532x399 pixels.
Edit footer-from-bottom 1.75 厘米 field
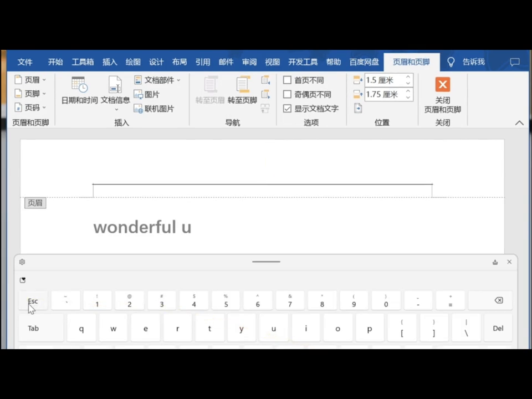[384, 94]
